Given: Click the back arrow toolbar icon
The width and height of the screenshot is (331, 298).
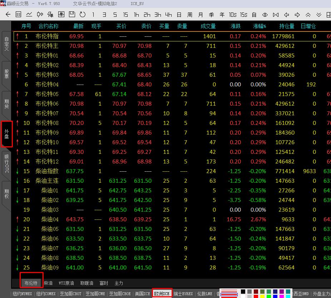Looking at the screenshot, I should click(x=8, y=15).
